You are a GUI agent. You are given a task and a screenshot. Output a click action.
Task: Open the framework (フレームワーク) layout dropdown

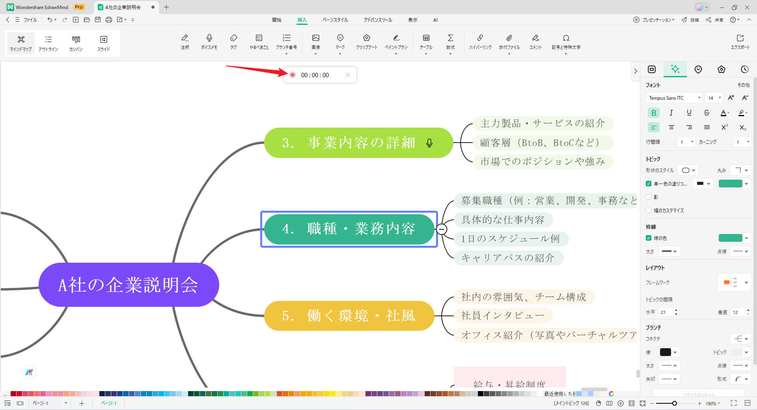coord(735,282)
